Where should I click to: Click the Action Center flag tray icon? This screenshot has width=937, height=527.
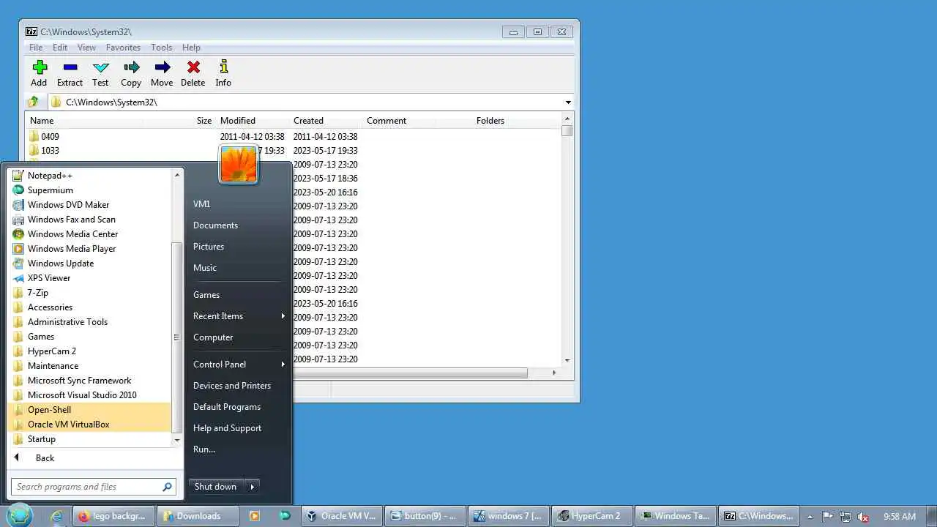[828, 517]
